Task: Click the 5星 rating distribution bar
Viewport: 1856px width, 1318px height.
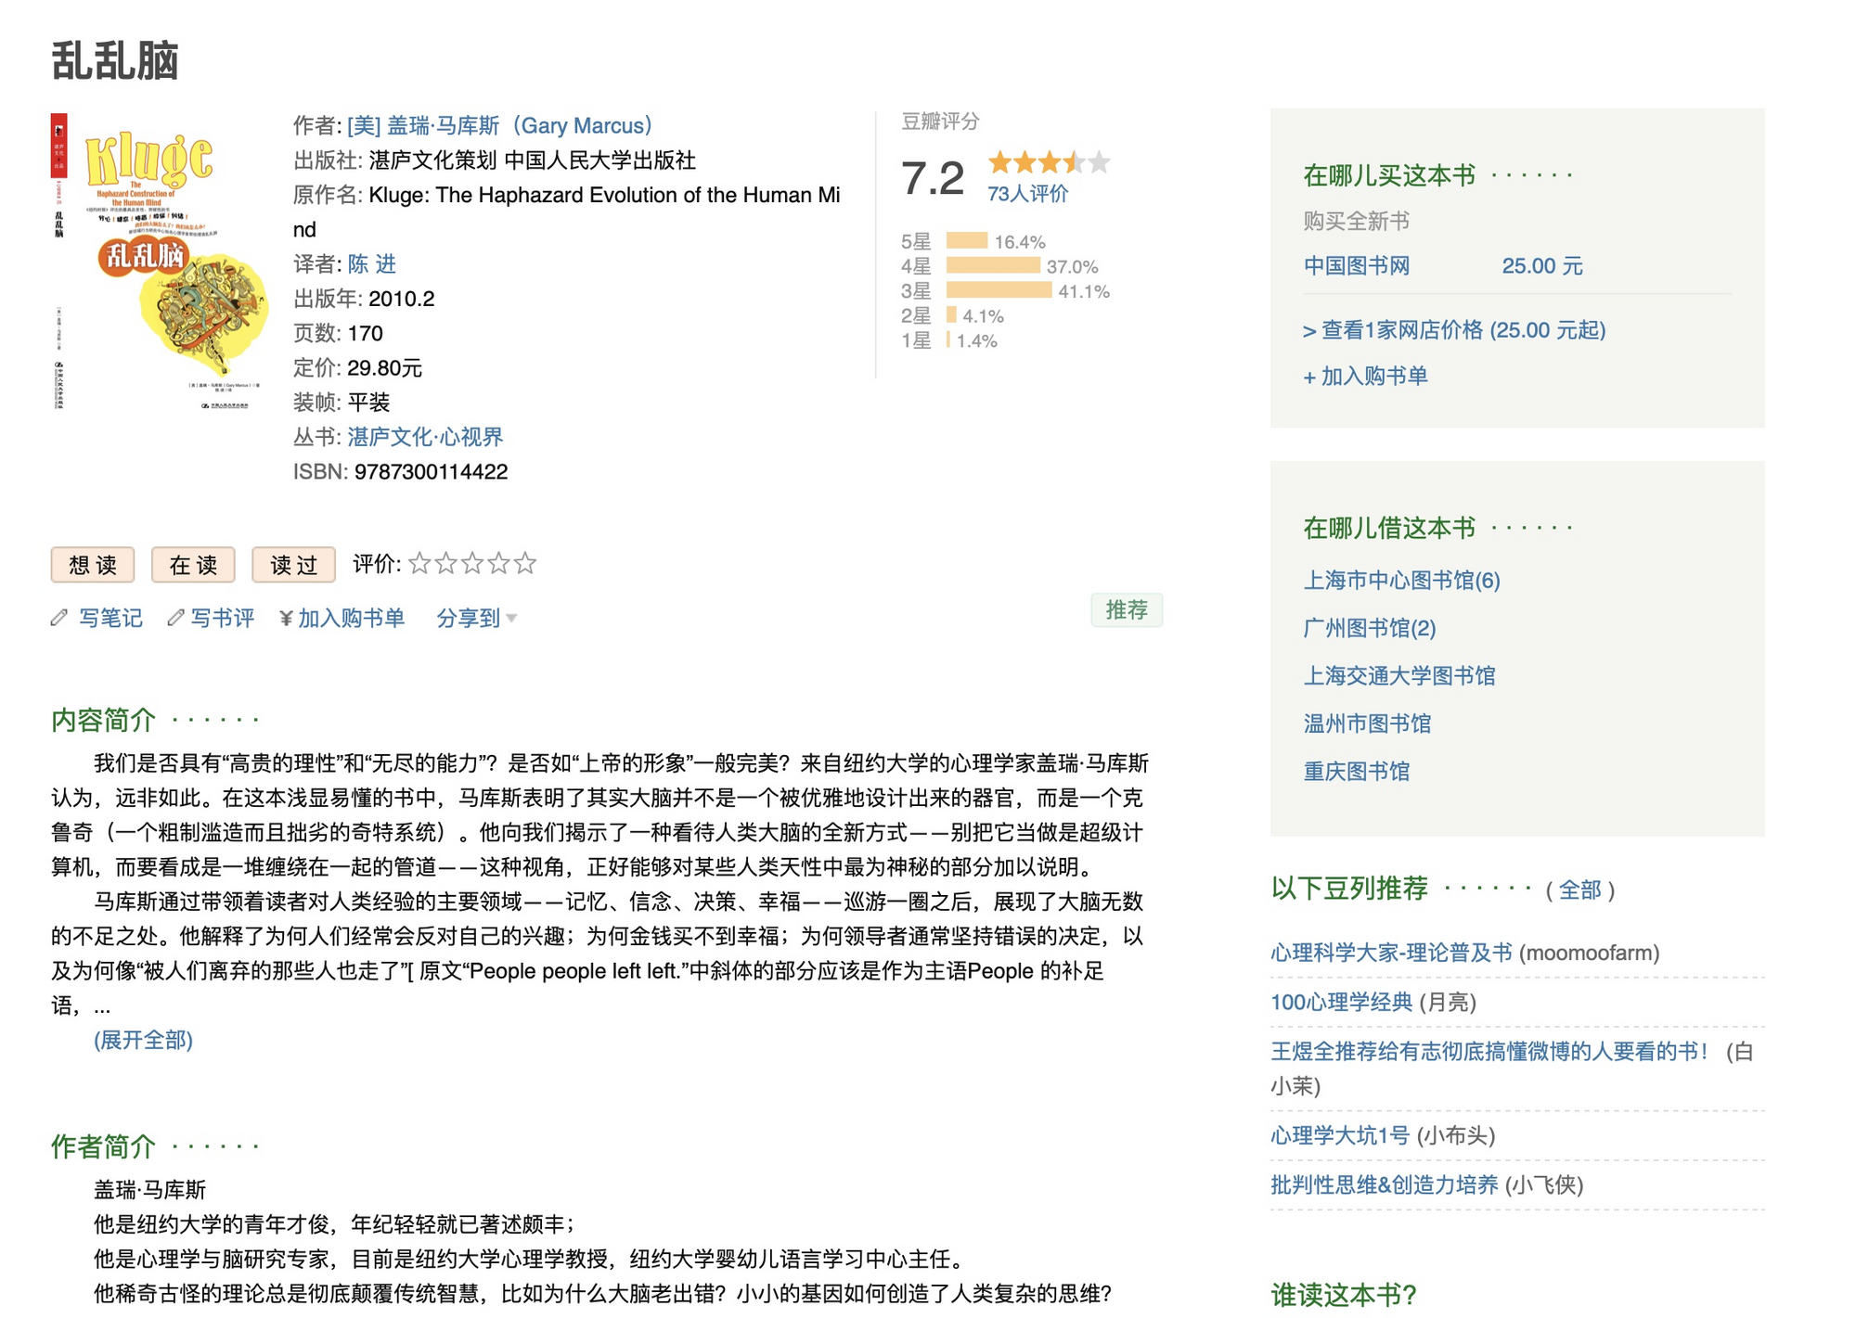Action: tap(966, 241)
